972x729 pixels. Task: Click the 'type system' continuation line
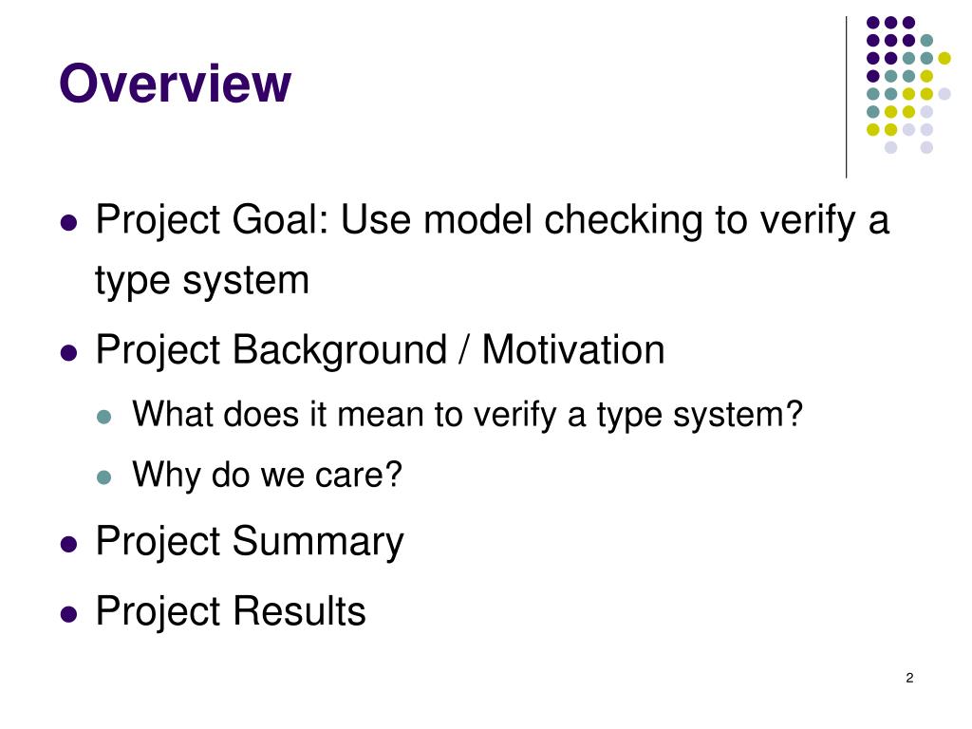click(202, 281)
